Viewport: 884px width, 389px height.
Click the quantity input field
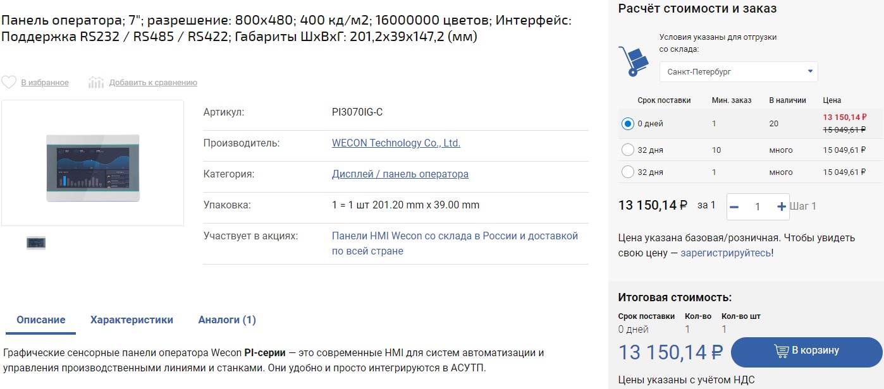pos(758,206)
